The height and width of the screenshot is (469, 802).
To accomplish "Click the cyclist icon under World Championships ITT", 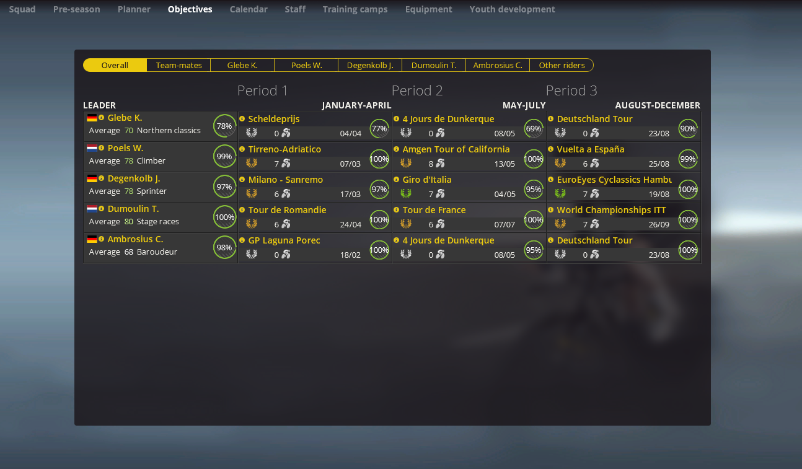I will pyautogui.click(x=594, y=224).
